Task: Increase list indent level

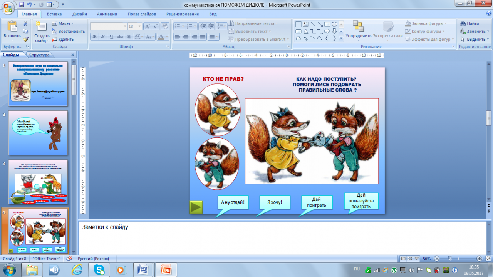Action: point(211,27)
